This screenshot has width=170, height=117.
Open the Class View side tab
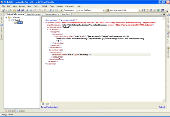168,37
